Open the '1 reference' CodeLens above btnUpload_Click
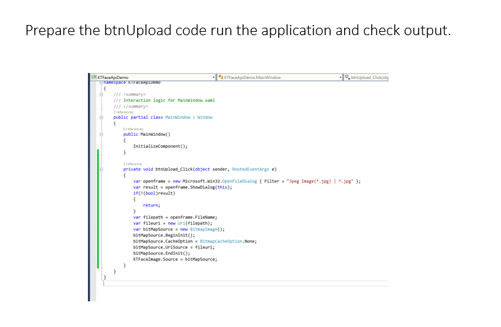501x327 pixels. (x=132, y=163)
